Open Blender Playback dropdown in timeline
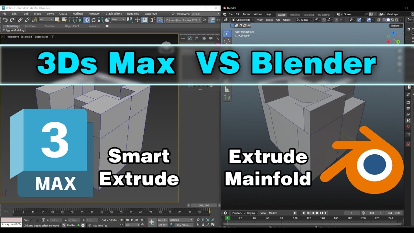The image size is (414, 233). pos(239,213)
